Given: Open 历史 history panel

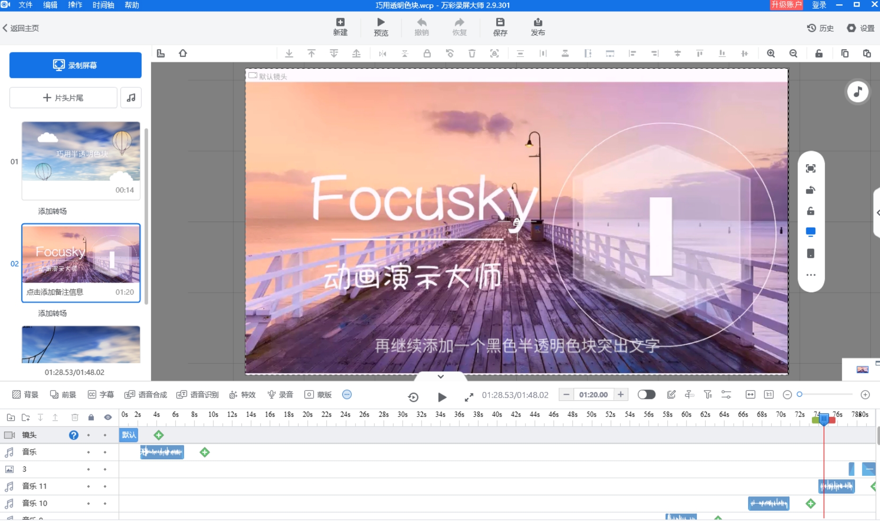Looking at the screenshot, I should 820,28.
